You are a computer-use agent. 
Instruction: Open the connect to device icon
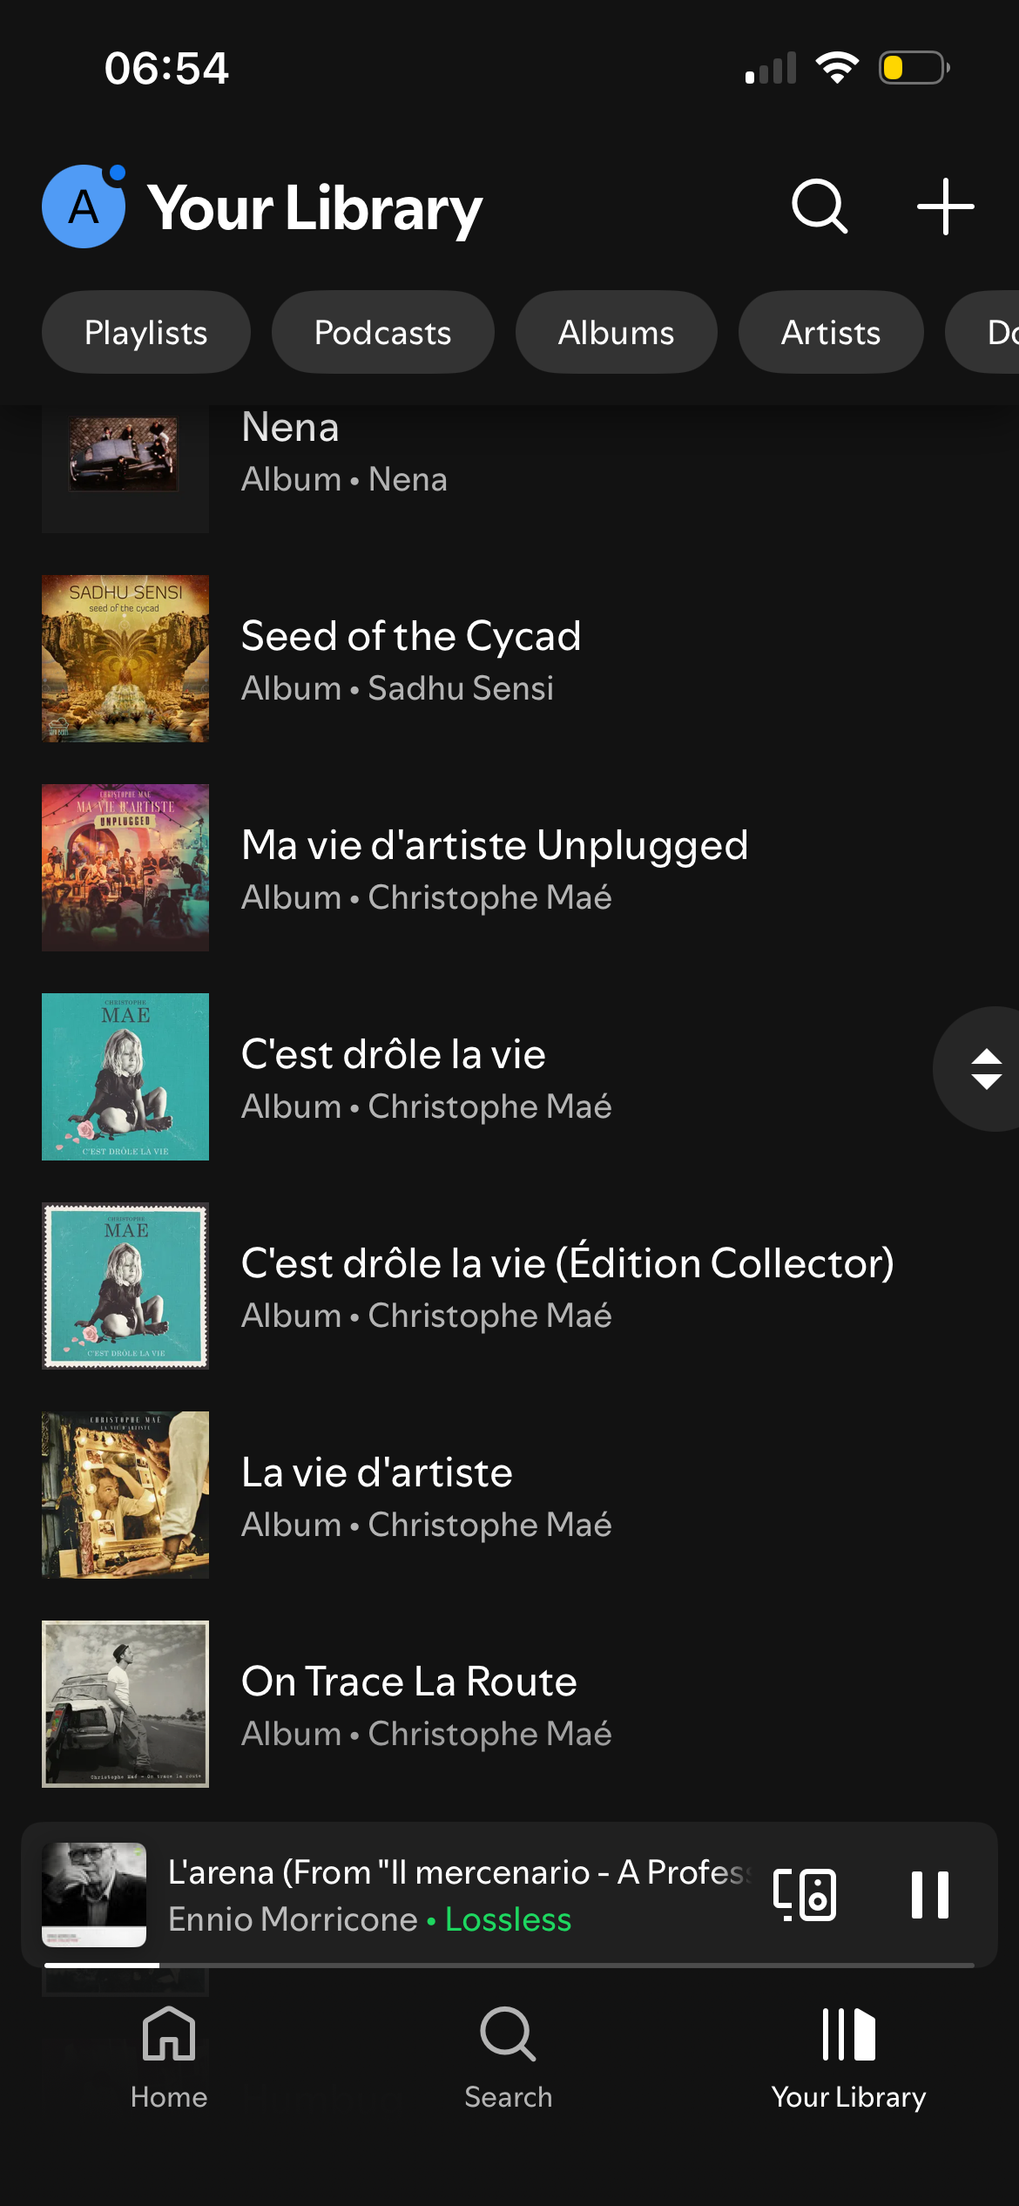[805, 1895]
